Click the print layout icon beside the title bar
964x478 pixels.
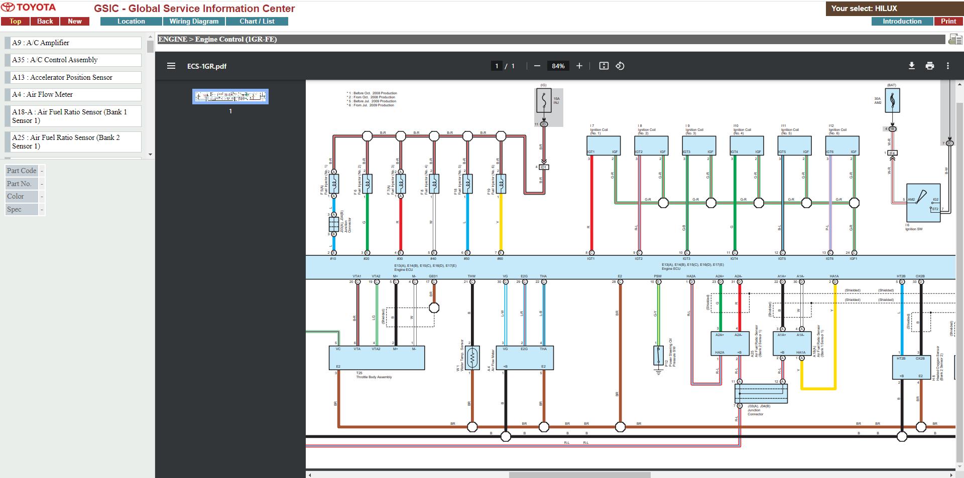[x=955, y=39]
